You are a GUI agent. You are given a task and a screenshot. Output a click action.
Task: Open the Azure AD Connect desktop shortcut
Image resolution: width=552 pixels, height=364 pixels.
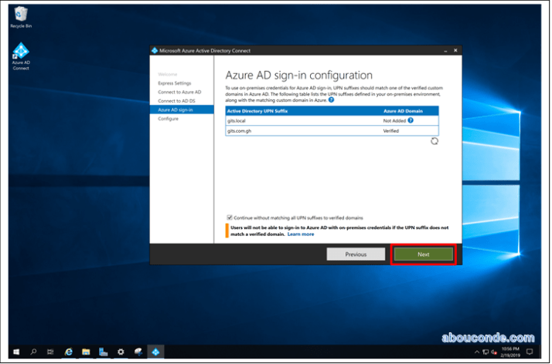(x=21, y=56)
